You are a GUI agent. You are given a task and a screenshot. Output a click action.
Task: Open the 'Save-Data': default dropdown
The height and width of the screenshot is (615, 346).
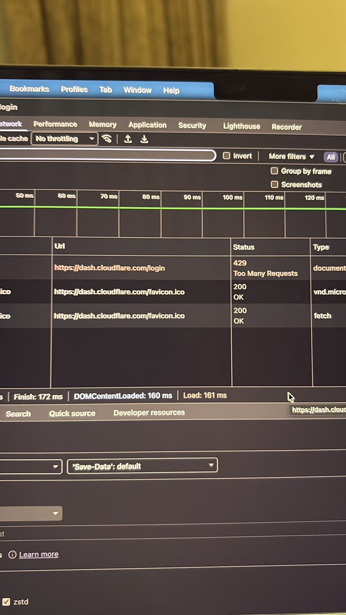(x=143, y=466)
